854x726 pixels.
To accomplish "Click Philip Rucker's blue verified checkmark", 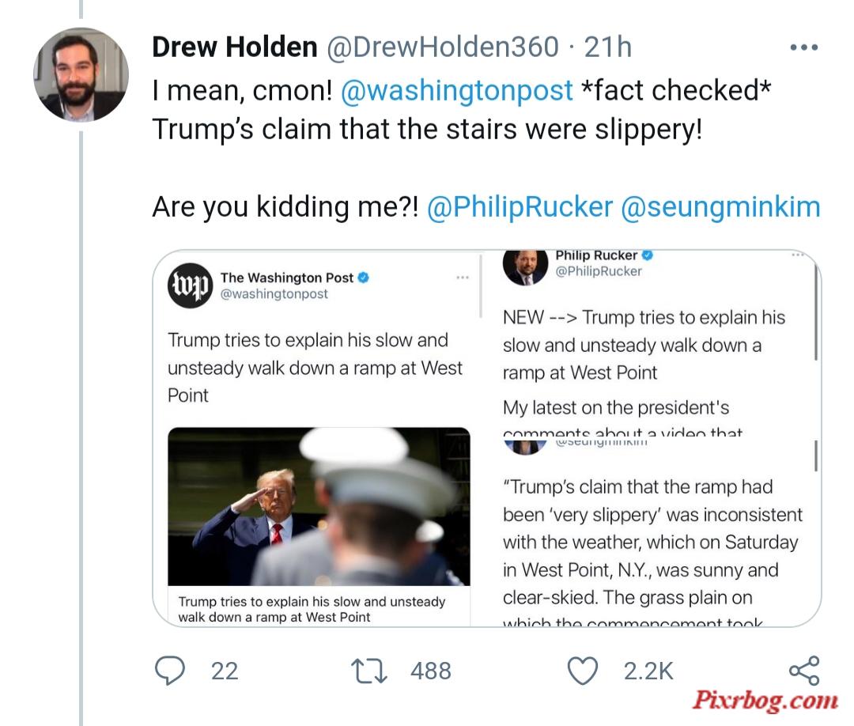I will tap(647, 255).
